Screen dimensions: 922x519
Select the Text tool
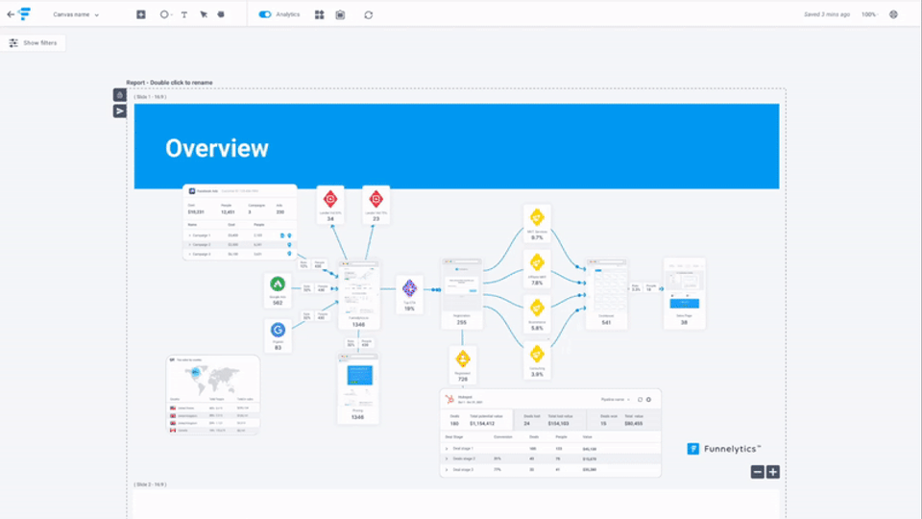coord(184,14)
